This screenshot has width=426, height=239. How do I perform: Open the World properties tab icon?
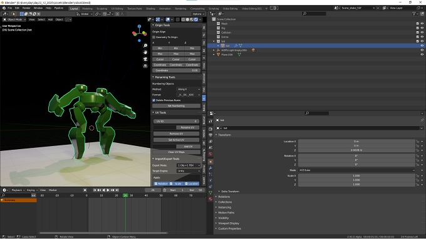[x=210, y=154]
